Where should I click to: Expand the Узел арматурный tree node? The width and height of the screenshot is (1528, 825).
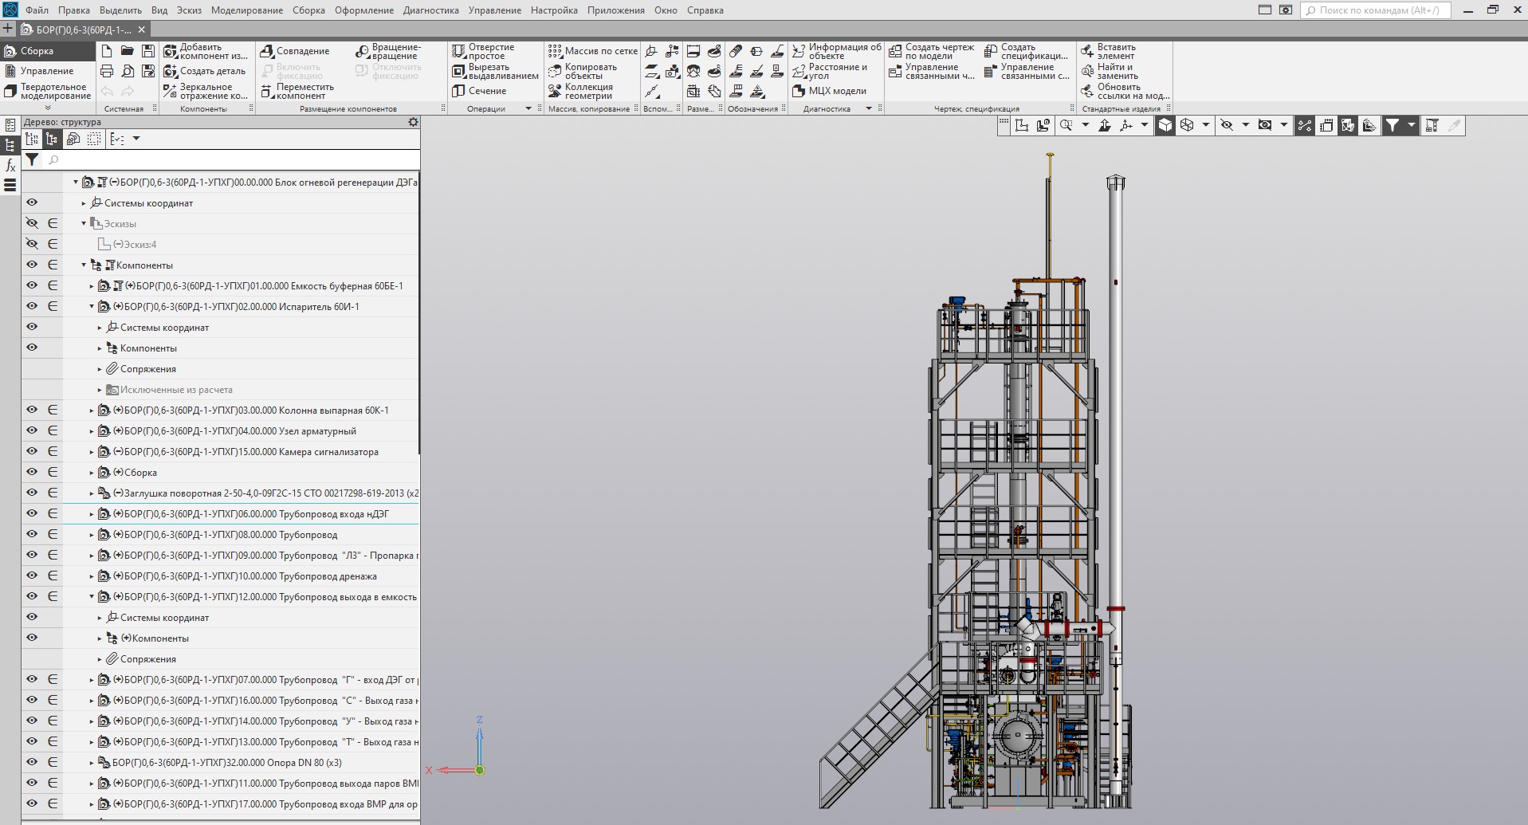click(92, 431)
